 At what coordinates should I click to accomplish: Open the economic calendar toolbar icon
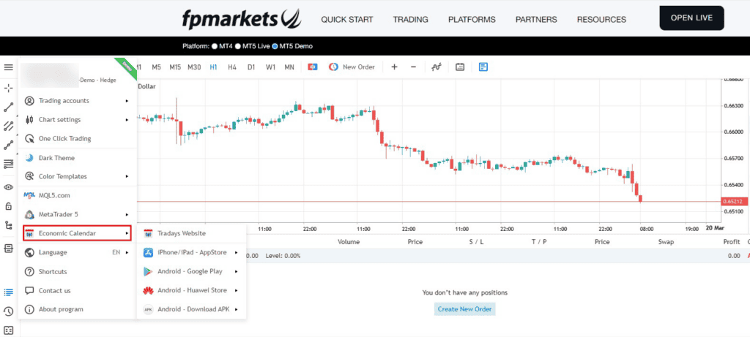tap(460, 67)
